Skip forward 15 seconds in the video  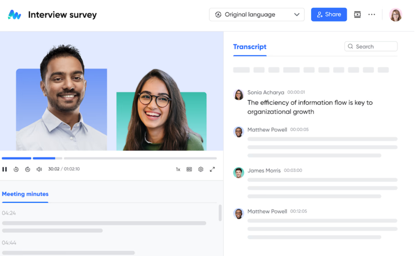pyautogui.click(x=28, y=169)
